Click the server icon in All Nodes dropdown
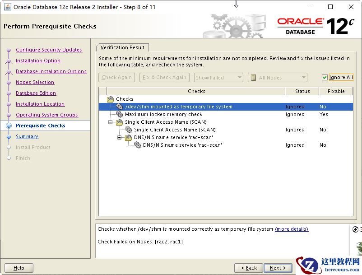Screen dimensions: 362x275 click(x=253, y=78)
